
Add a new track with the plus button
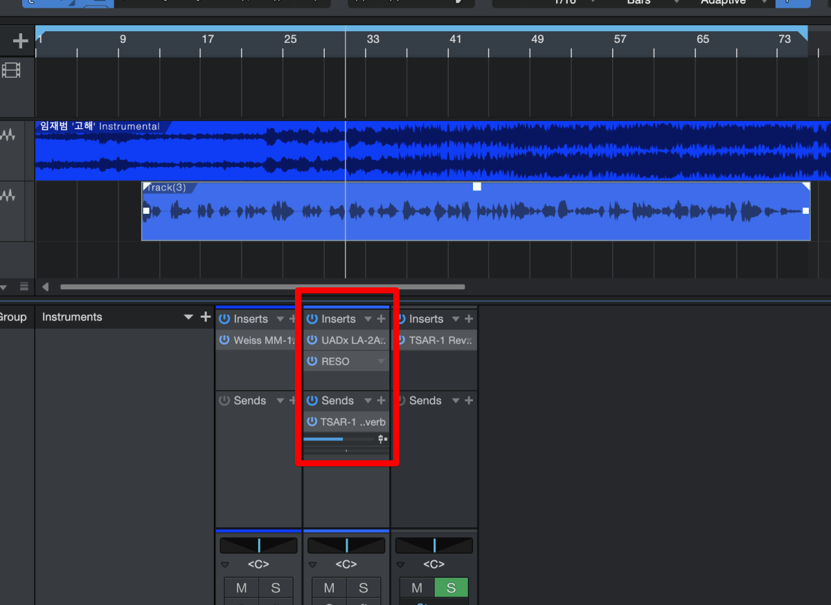(x=20, y=42)
